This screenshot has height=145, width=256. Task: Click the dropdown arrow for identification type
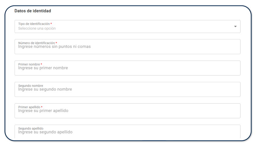pos(235,27)
